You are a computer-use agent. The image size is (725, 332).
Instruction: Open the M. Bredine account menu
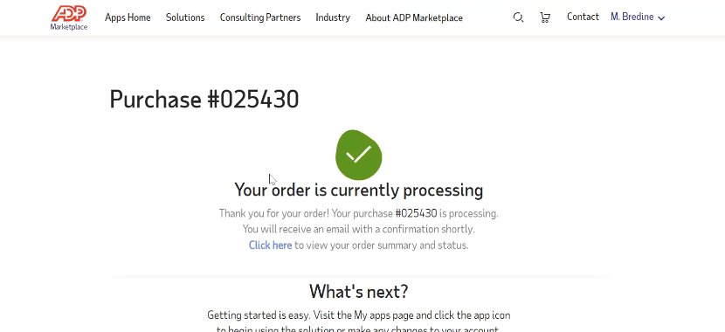(x=638, y=17)
